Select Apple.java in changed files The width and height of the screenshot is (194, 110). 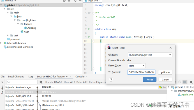pyautogui.click(x=185, y=95)
